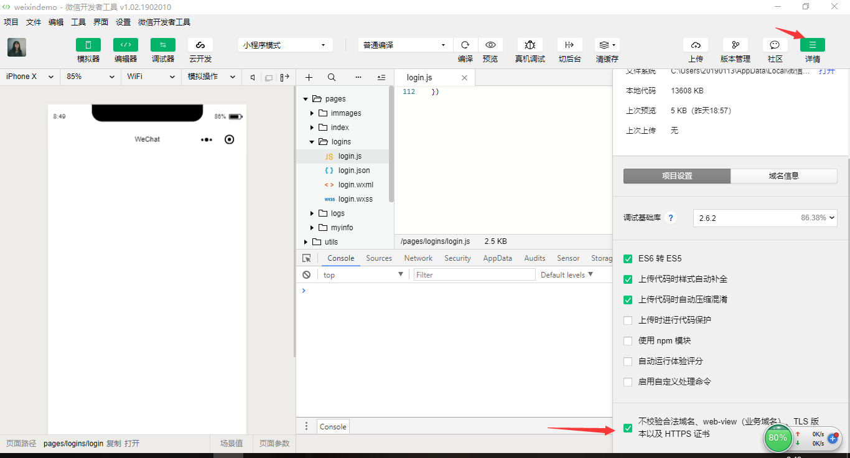
Task: Expand the immages folder
Action: point(312,113)
